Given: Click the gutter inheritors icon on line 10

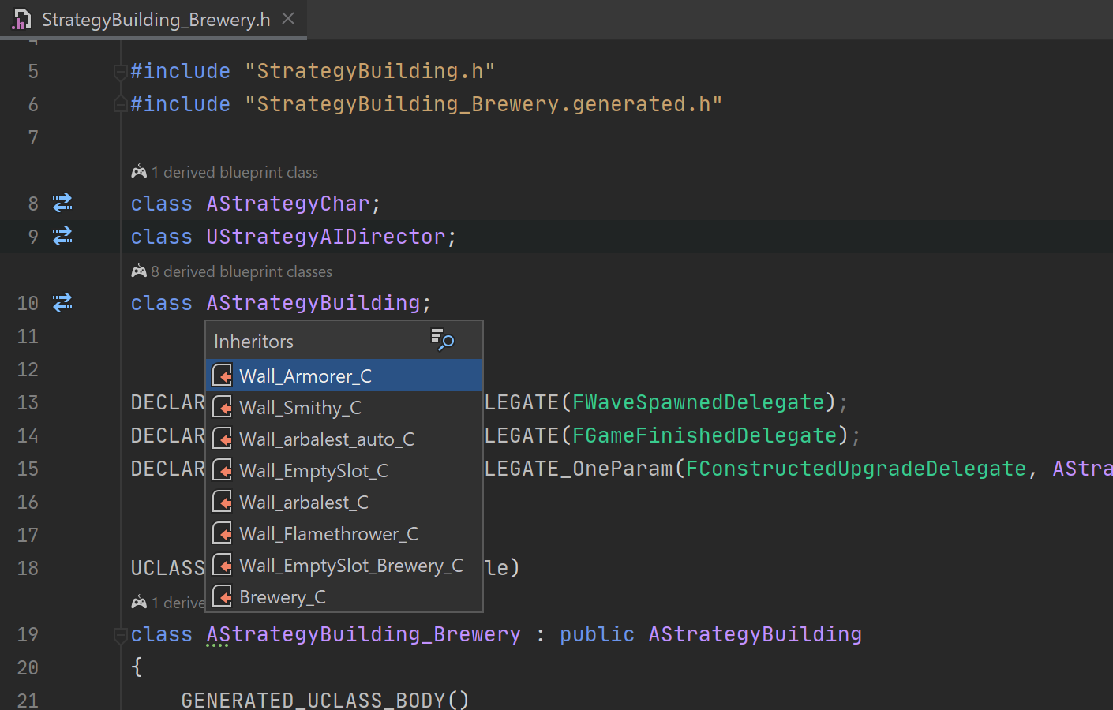Looking at the screenshot, I should click(62, 303).
